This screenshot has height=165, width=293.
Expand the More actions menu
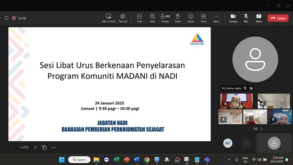tap(217, 18)
